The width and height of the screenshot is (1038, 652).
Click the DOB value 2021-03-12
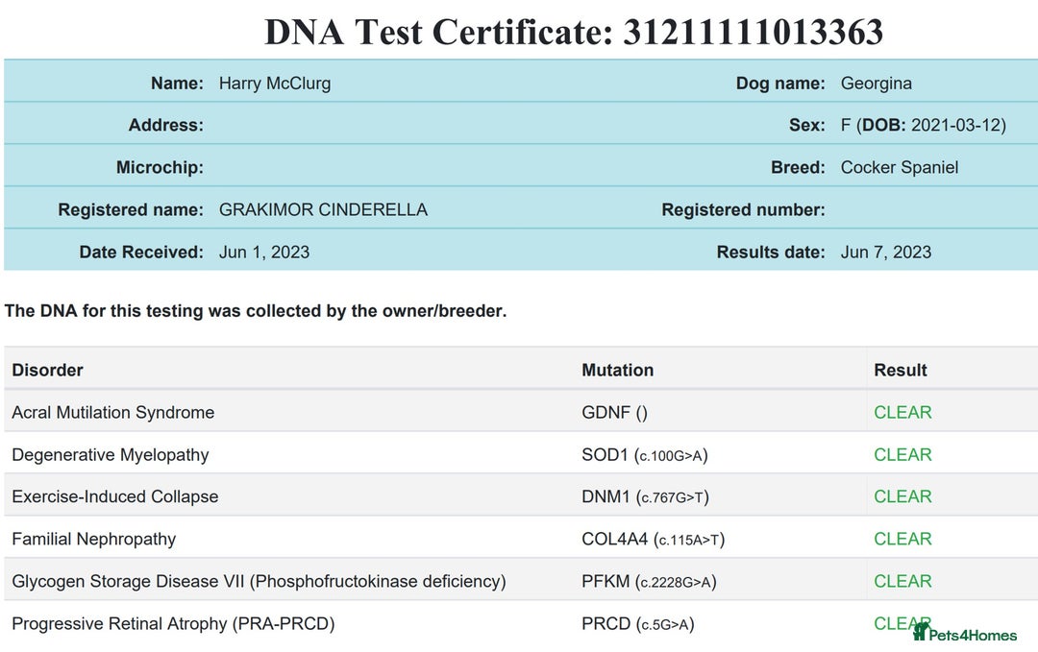[x=958, y=126]
